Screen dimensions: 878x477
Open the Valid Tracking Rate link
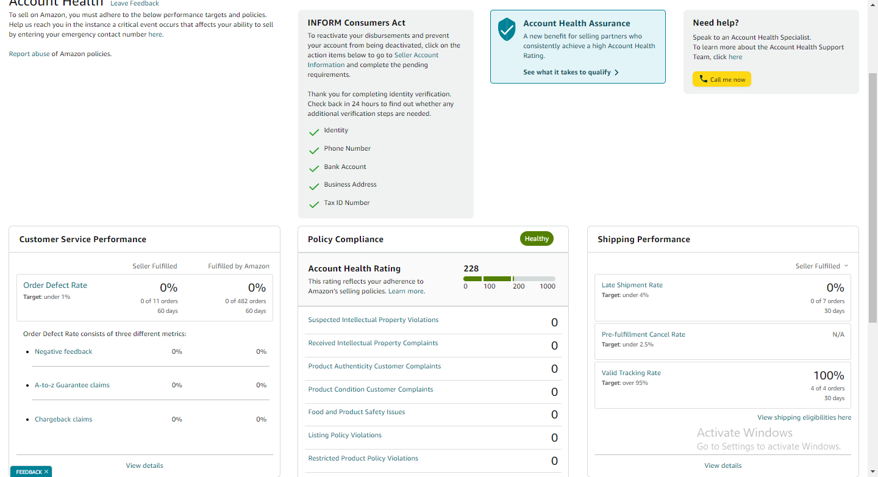[631, 373]
